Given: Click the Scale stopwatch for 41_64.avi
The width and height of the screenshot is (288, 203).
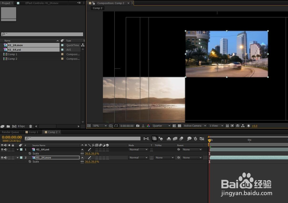Looking at the screenshot, I should click(30, 154).
